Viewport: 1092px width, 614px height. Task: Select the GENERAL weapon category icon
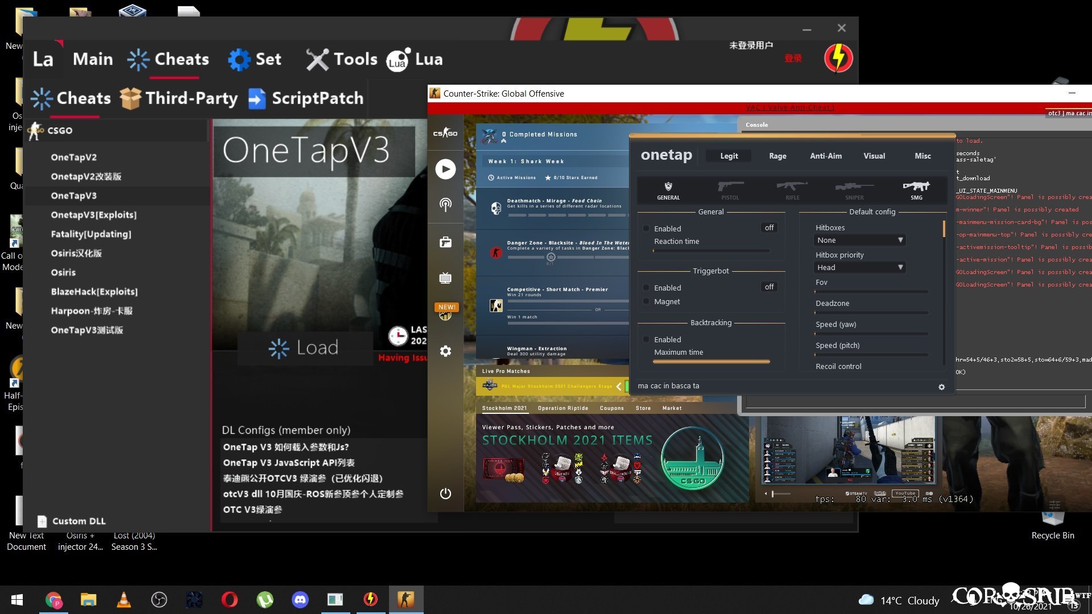668,190
